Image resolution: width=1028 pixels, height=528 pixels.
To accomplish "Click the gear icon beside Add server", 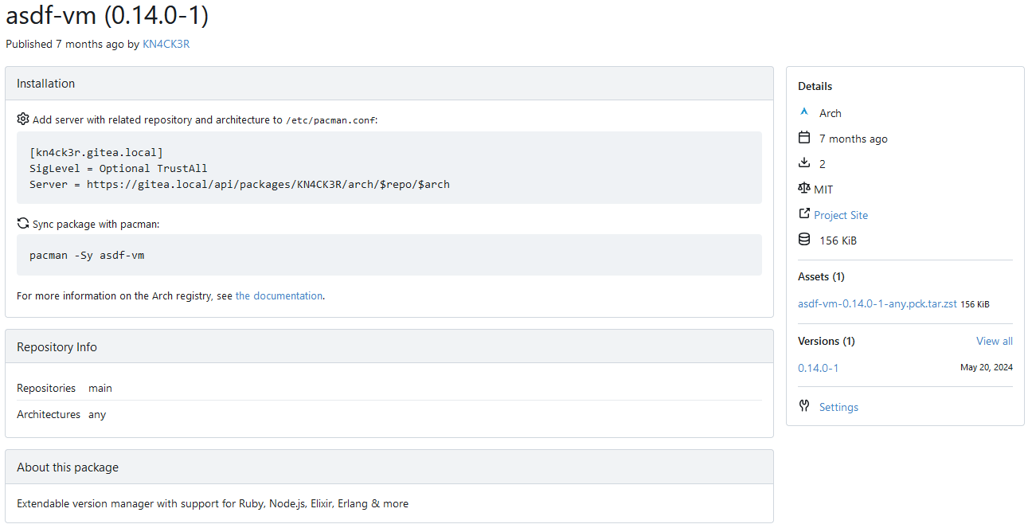I will click(23, 119).
